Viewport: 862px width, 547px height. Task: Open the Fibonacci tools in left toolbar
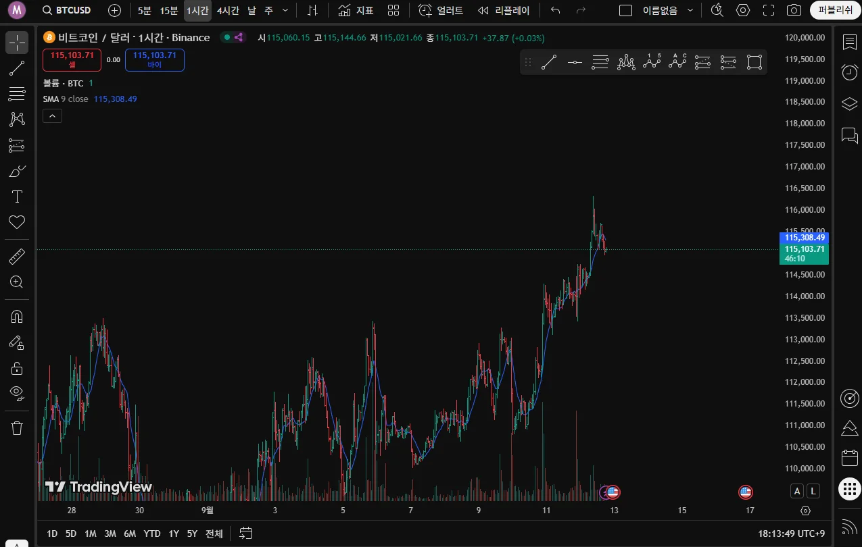(17, 94)
